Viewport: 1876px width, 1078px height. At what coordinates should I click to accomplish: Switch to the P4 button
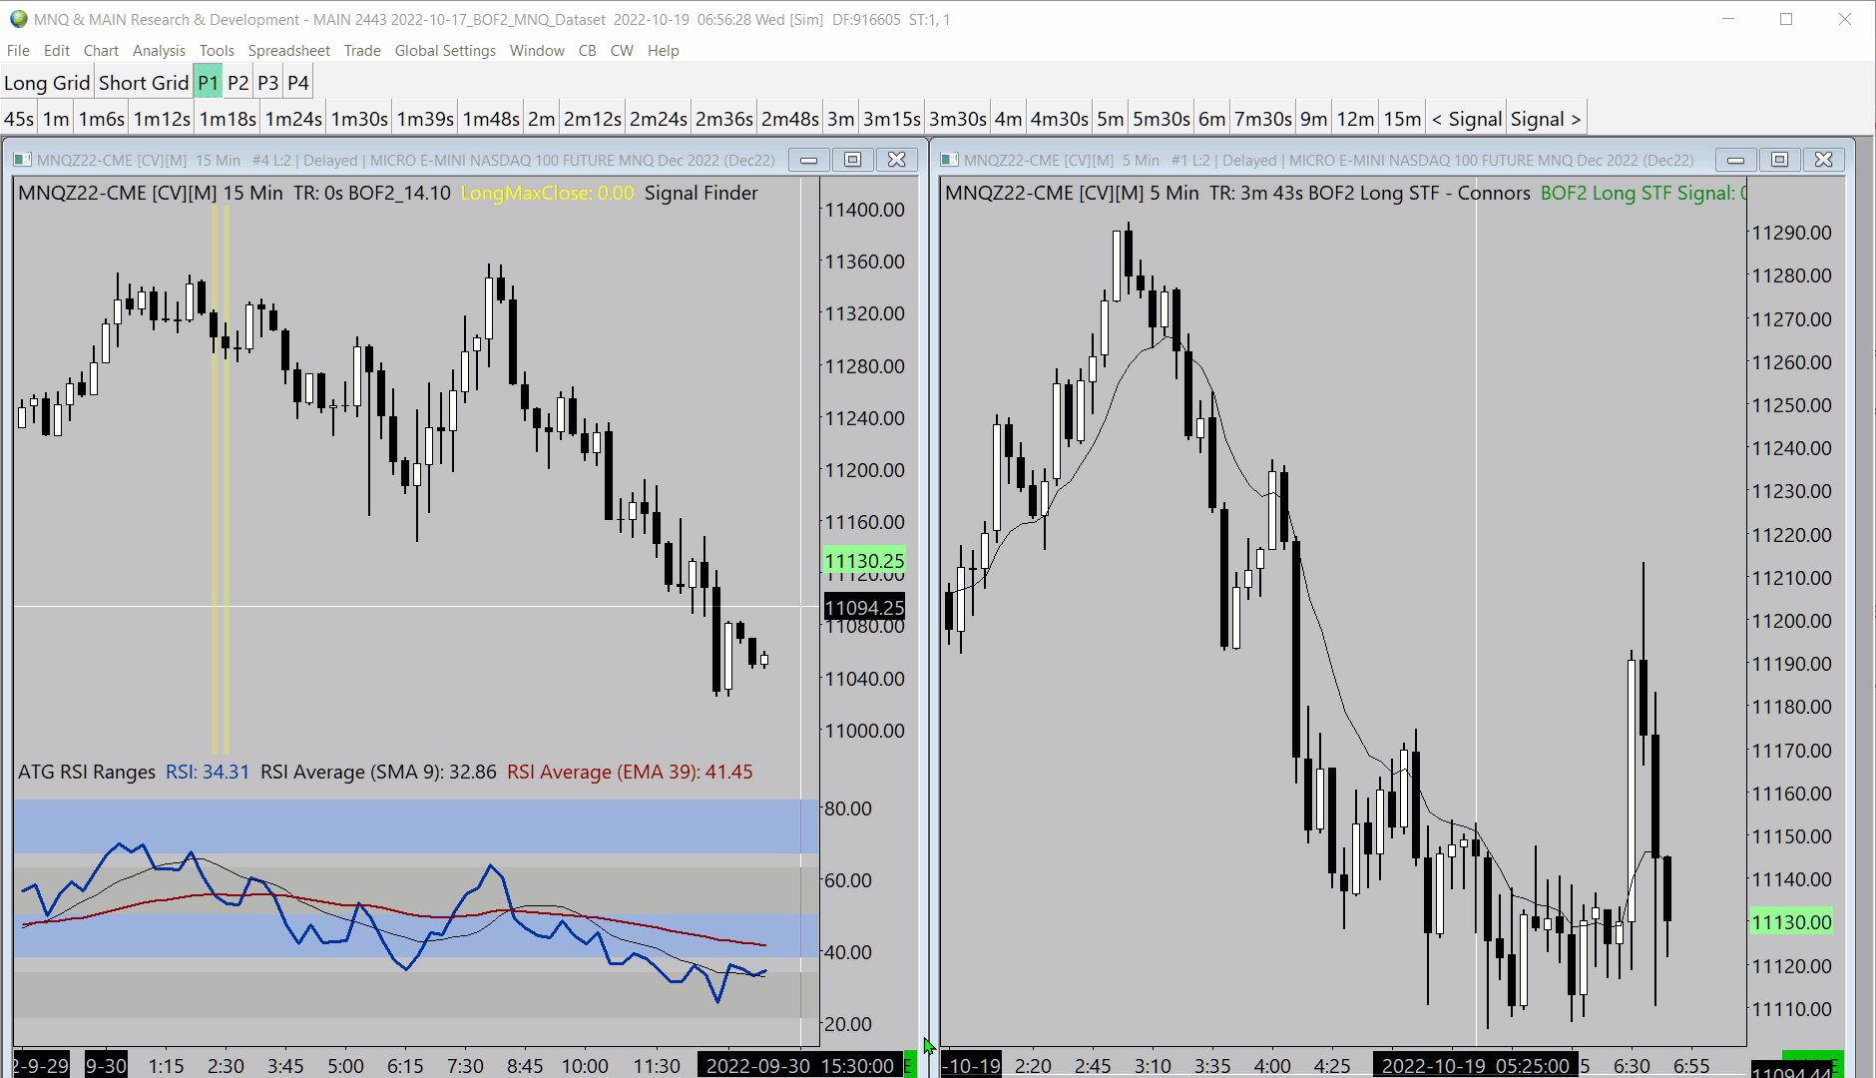[297, 83]
